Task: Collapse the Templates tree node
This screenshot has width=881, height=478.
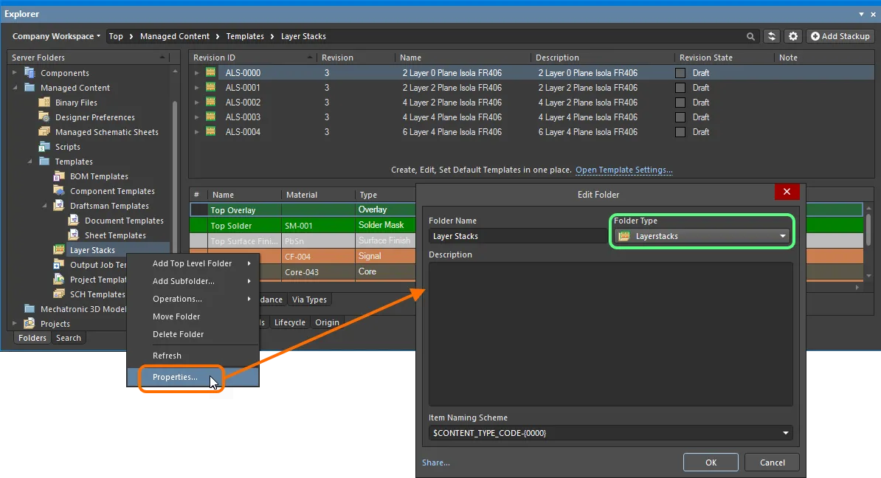Action: (x=30, y=162)
